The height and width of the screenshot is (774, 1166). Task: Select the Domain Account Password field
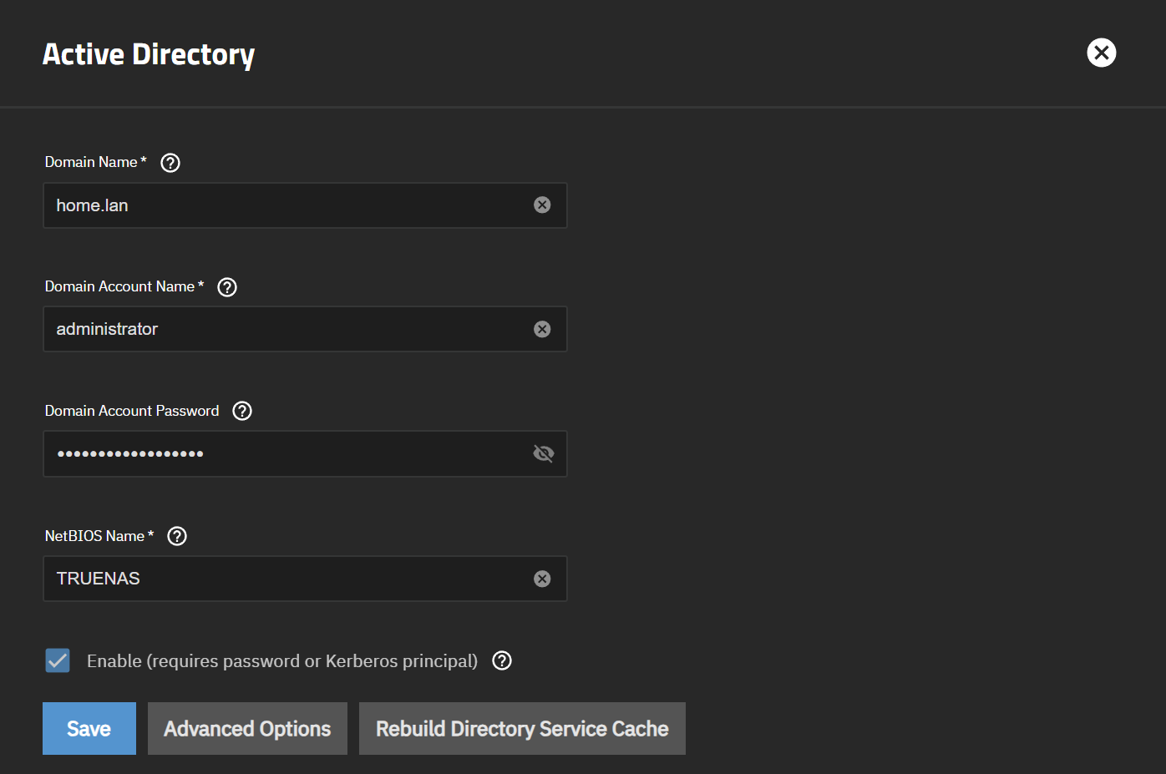284,453
